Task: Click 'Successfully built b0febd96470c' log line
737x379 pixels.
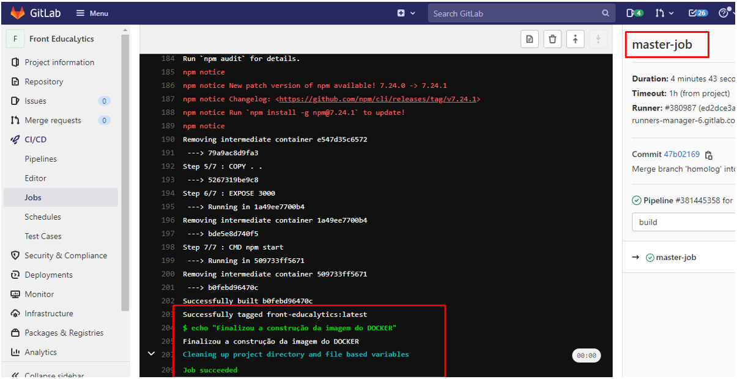Action: coord(248,301)
